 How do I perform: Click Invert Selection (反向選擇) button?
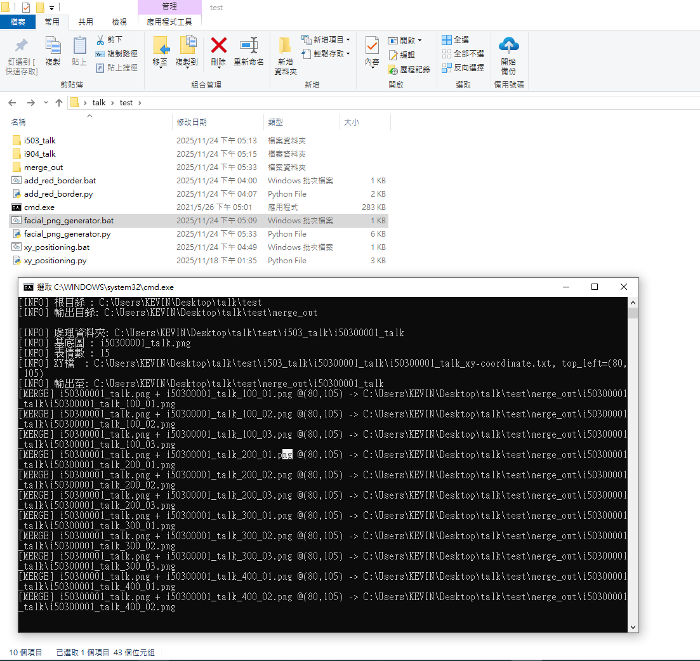(463, 67)
